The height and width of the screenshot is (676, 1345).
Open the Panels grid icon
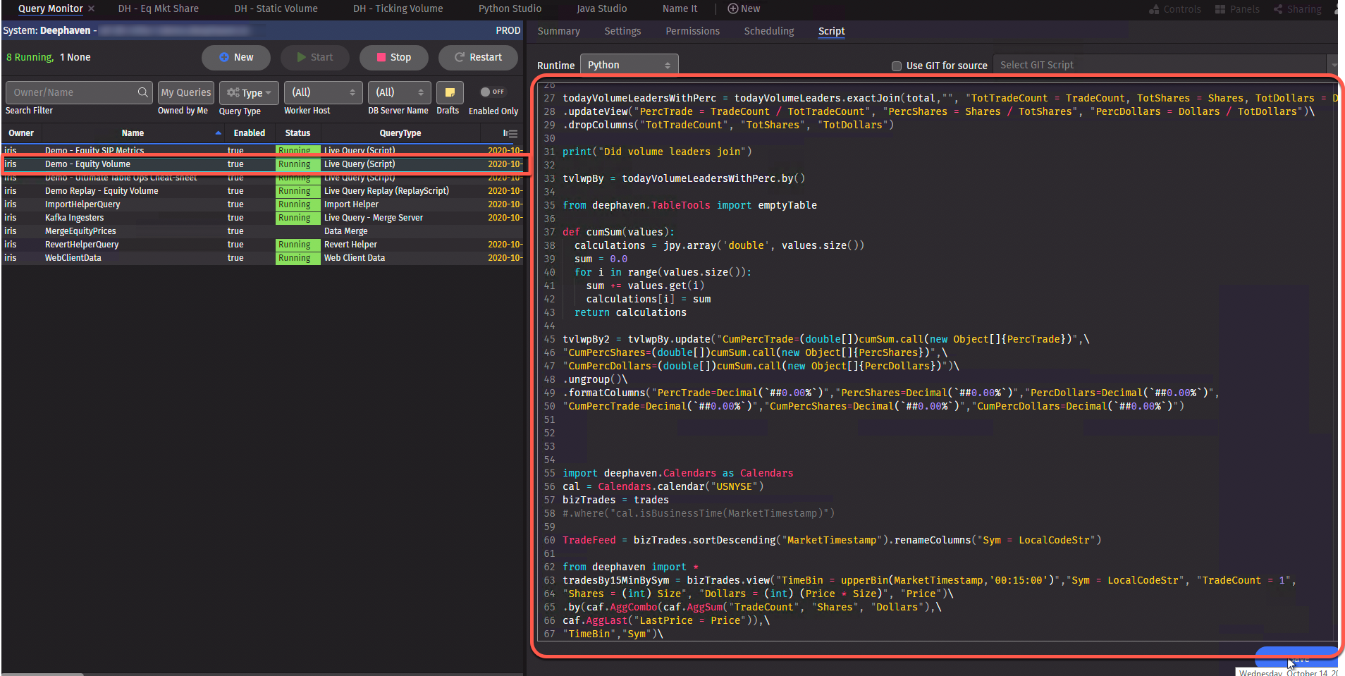[x=1220, y=9]
